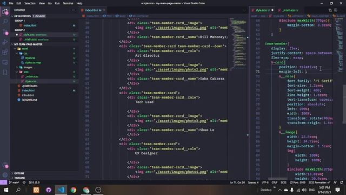Image resolution: width=346 pixels, height=195 pixels.
Task: Open the Extensions view
Action: [x=5, y=52]
